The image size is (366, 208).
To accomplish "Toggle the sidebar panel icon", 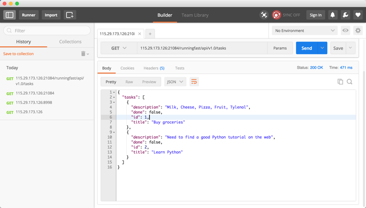I will click(10, 15).
